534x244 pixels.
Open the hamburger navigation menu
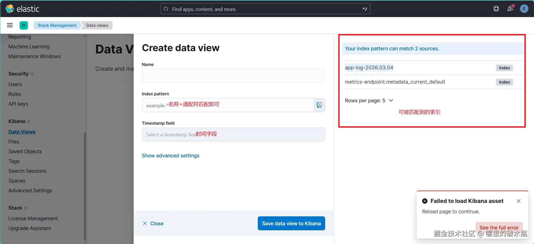click(10, 25)
